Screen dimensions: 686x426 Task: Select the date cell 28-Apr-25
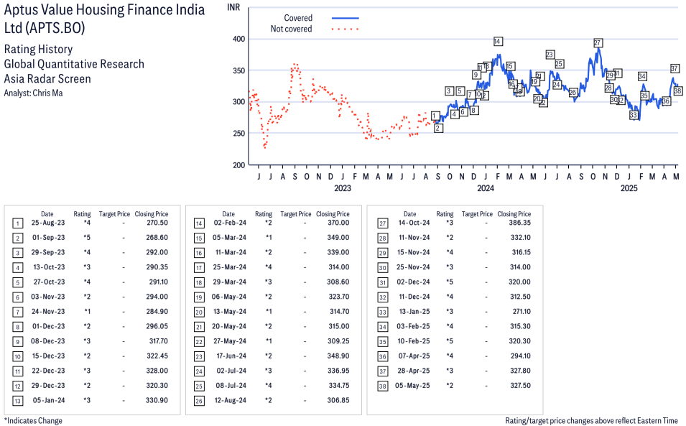click(414, 371)
